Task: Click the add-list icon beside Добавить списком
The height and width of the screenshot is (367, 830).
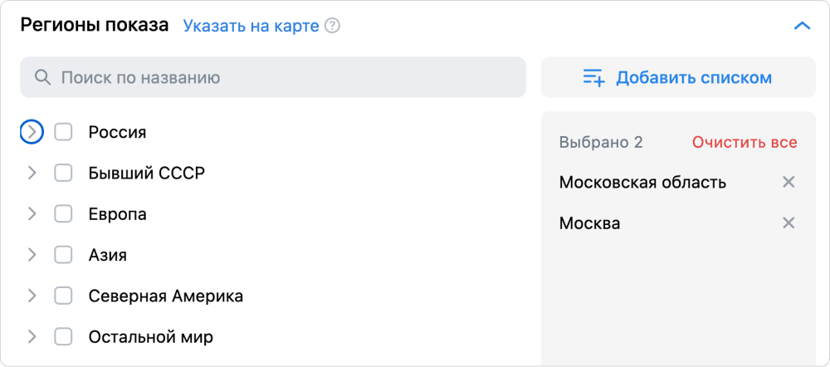Action: click(594, 78)
